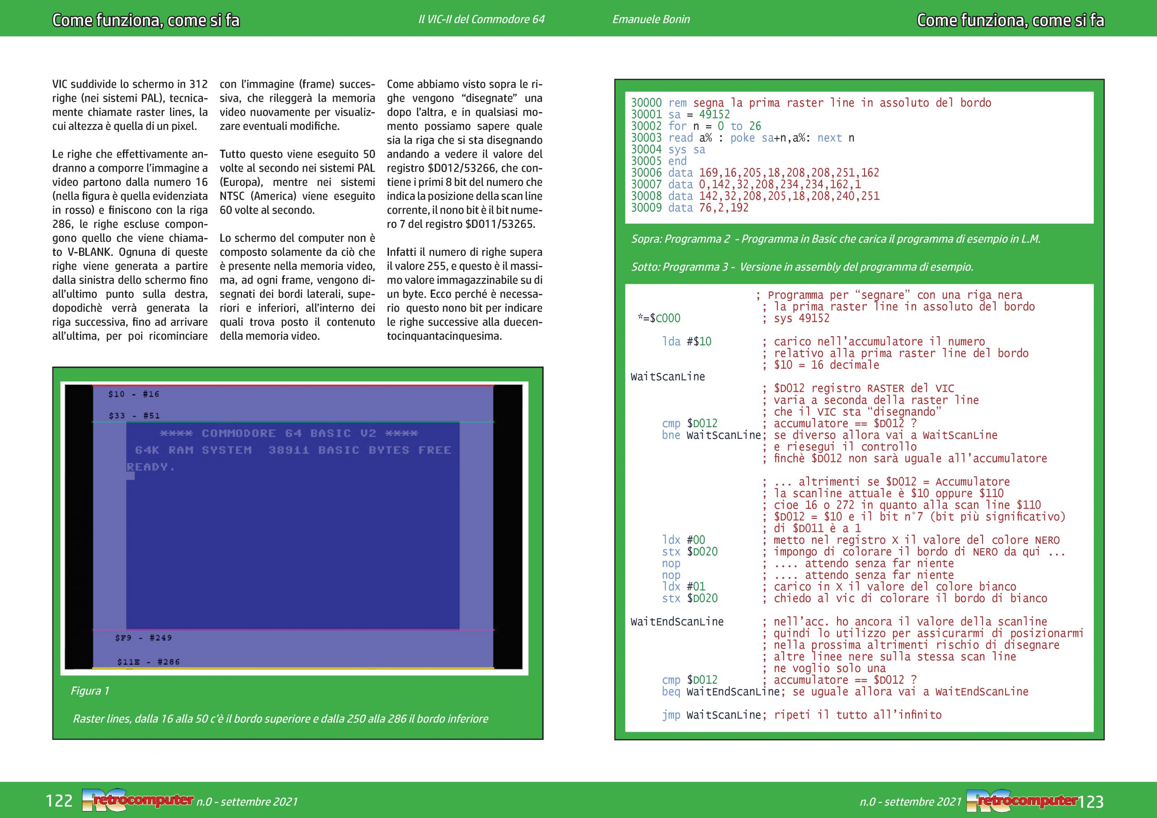Click paragraph starting "VIC suddivide lo schermo in 312"
Image resolution: width=1157 pixels, height=818 pixels.
(130, 105)
